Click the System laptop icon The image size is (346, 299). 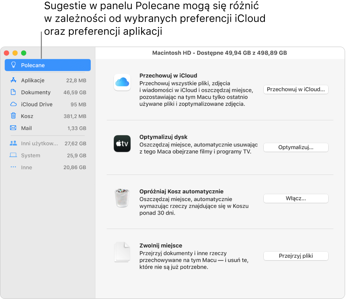pos(13,155)
